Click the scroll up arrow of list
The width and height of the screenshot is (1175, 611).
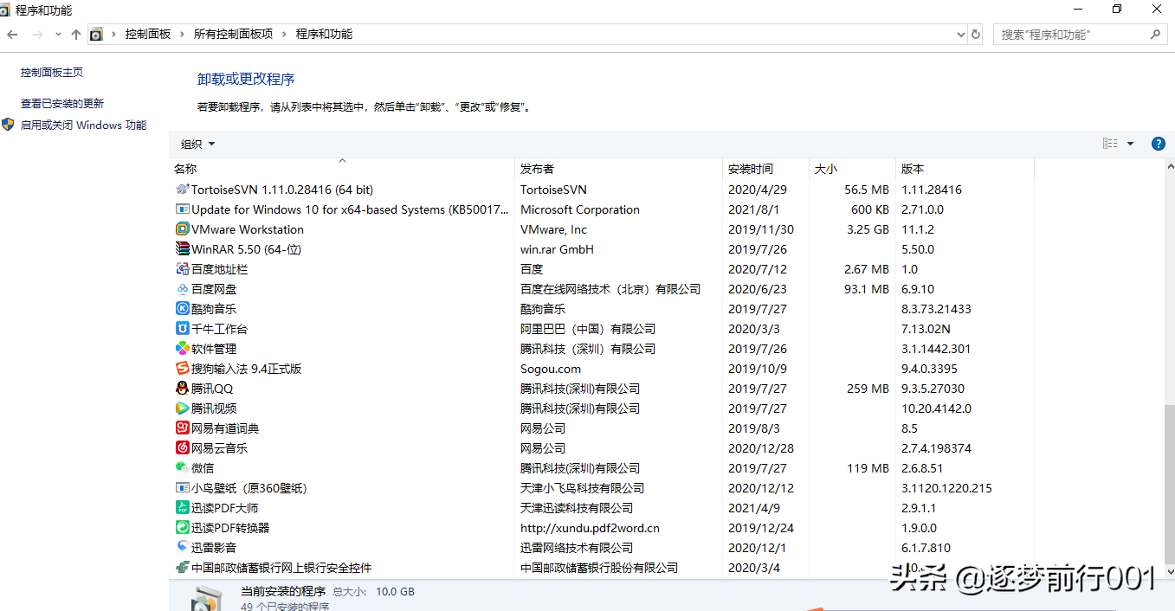1169,167
